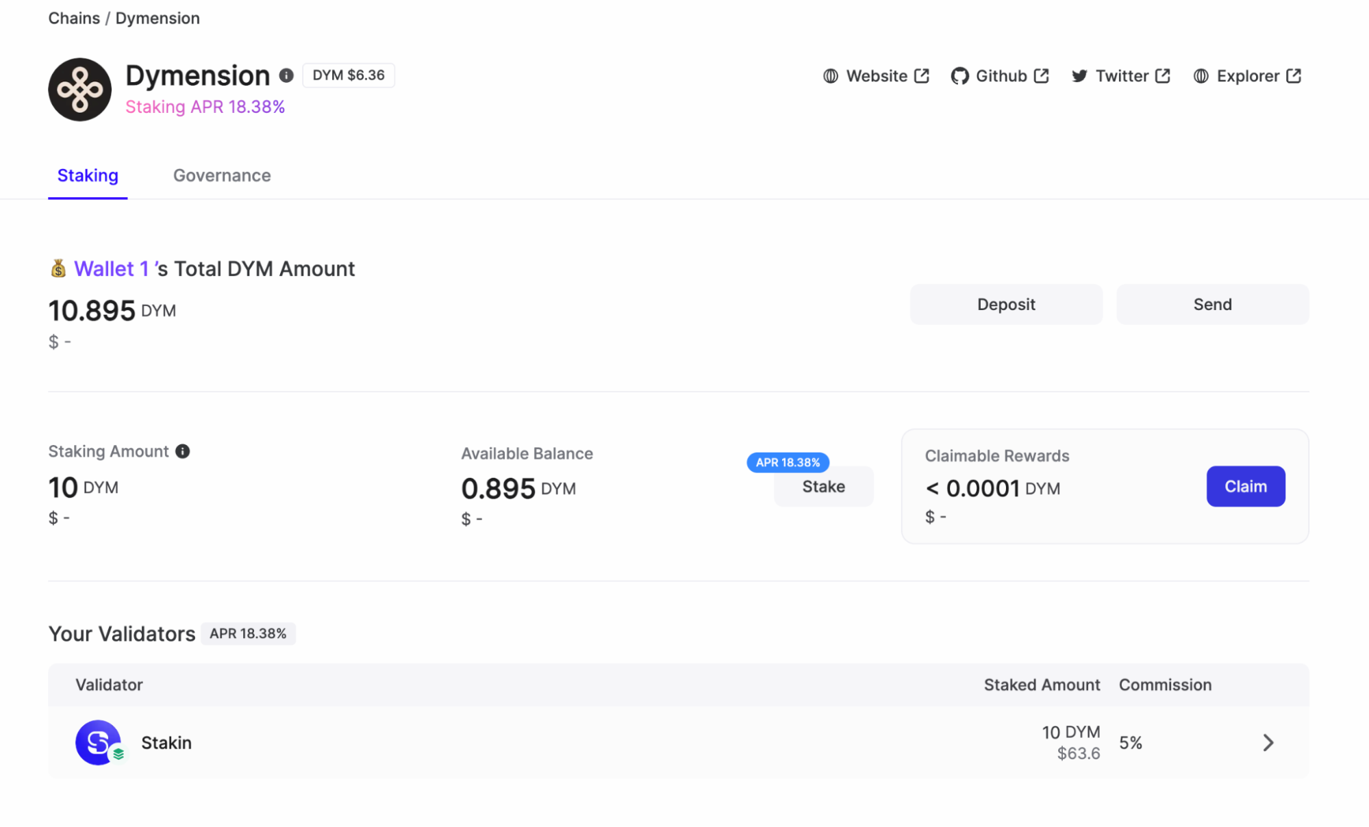Viewport: 1369px width, 827px height.
Task: Click the Dymension chain logo
Action: point(79,90)
